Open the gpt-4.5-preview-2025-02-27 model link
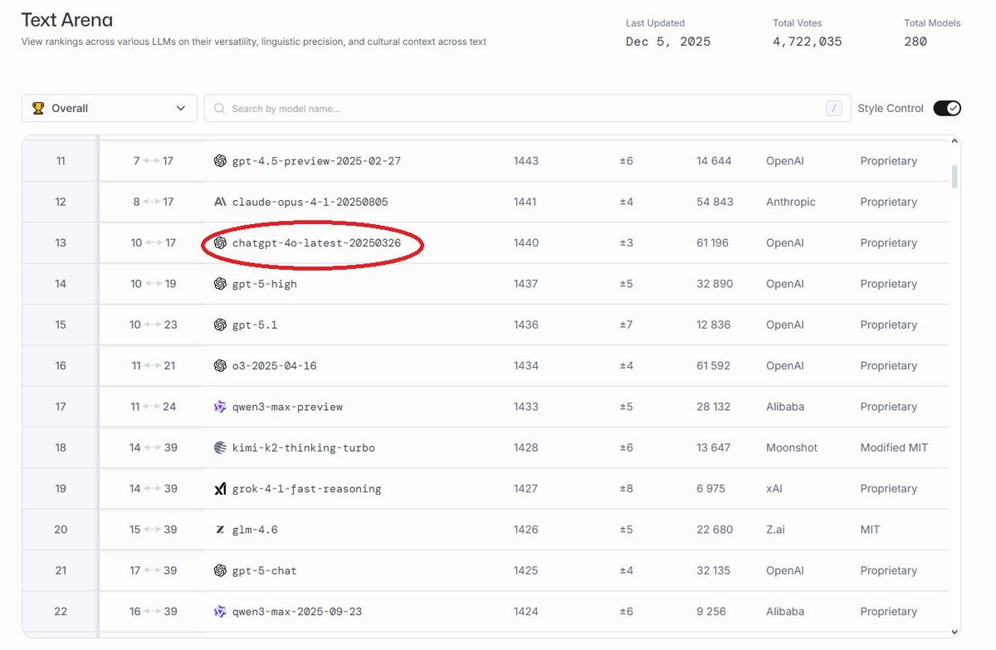This screenshot has width=996, height=650. [x=316, y=161]
